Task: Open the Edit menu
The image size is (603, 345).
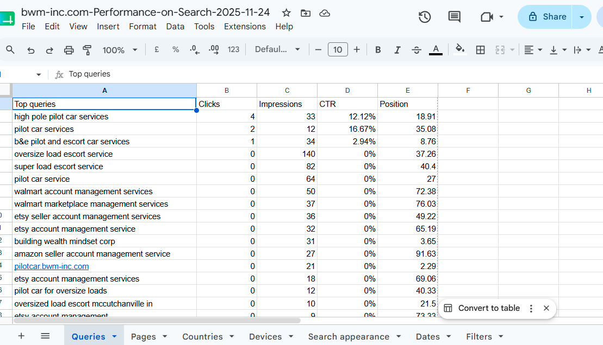Action: tap(52, 27)
